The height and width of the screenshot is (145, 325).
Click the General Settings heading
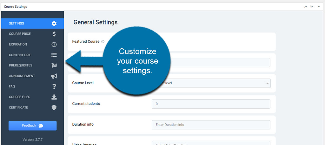96,22
